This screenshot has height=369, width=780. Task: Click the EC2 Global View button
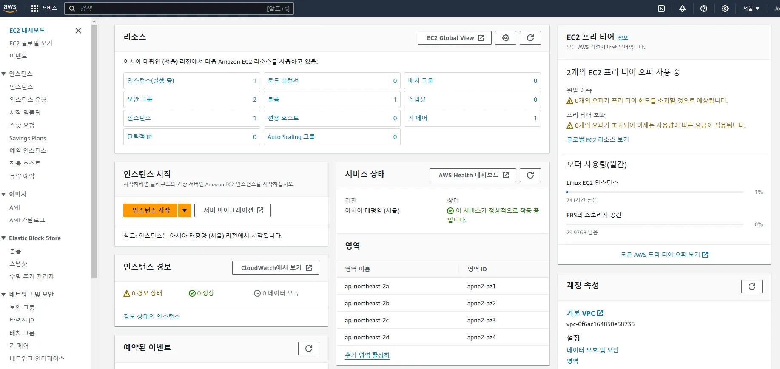click(455, 38)
